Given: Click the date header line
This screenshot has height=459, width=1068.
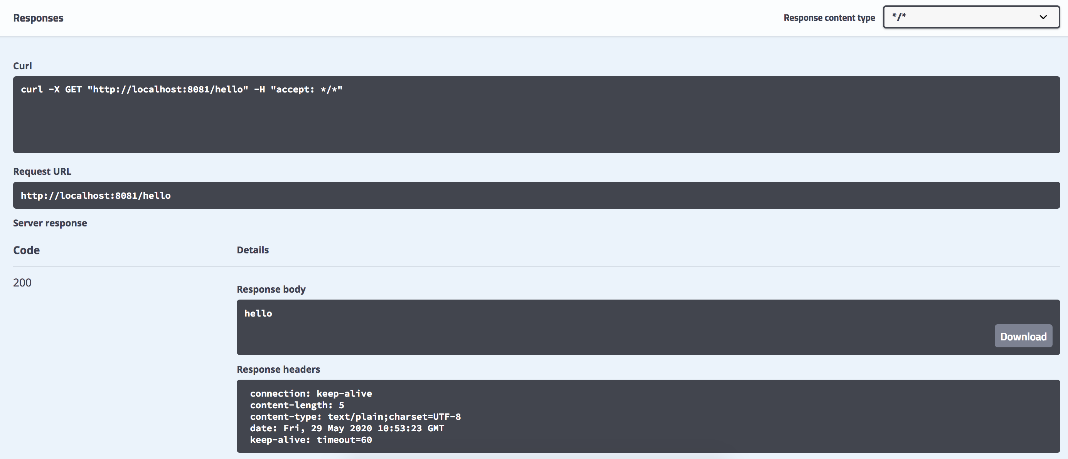Looking at the screenshot, I should coord(347,428).
